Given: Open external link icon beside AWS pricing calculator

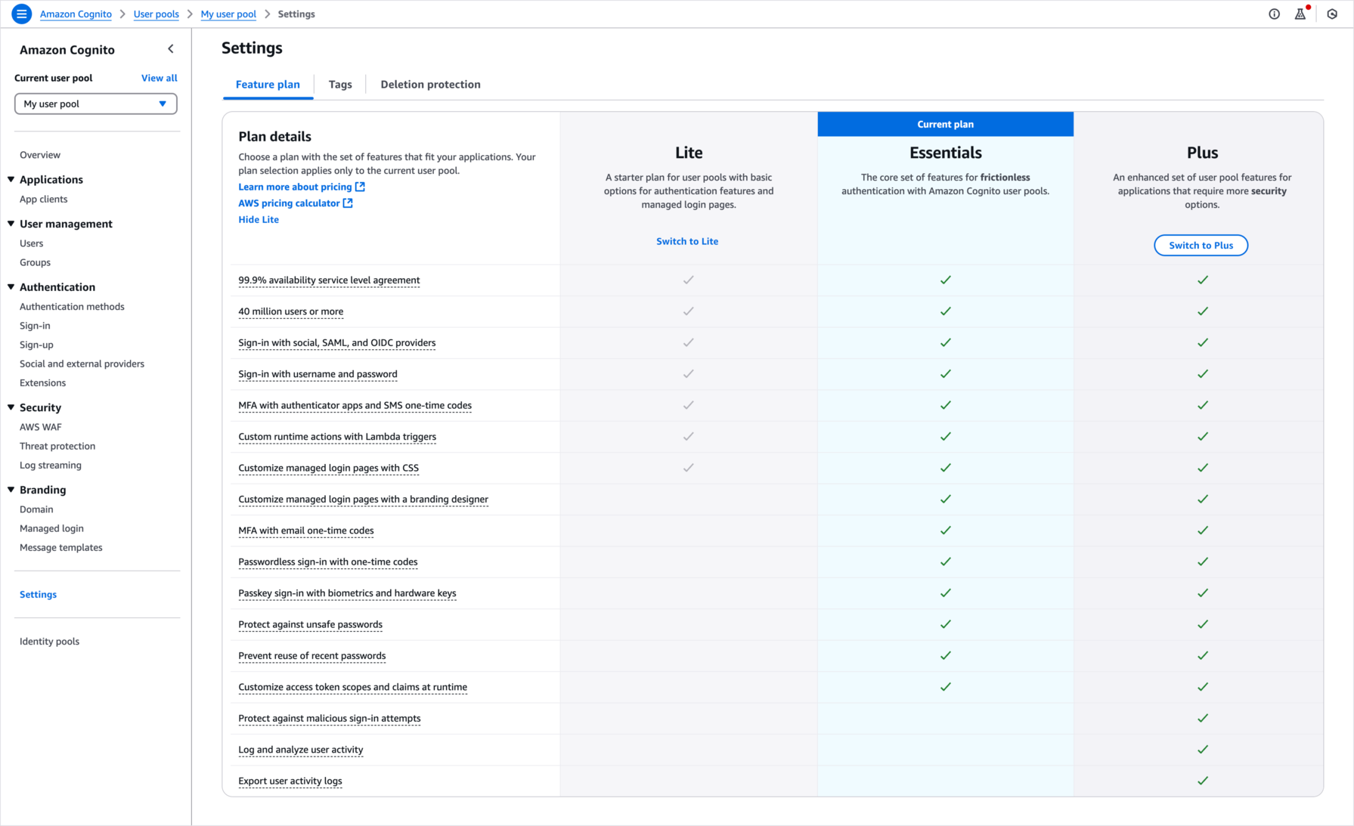Looking at the screenshot, I should [348, 203].
